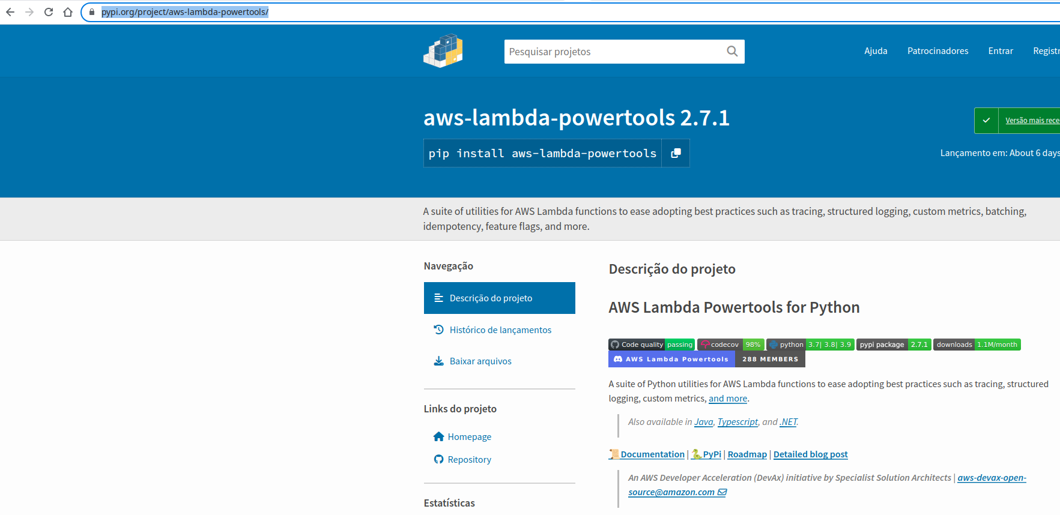Click the padlock site security icon

click(92, 12)
